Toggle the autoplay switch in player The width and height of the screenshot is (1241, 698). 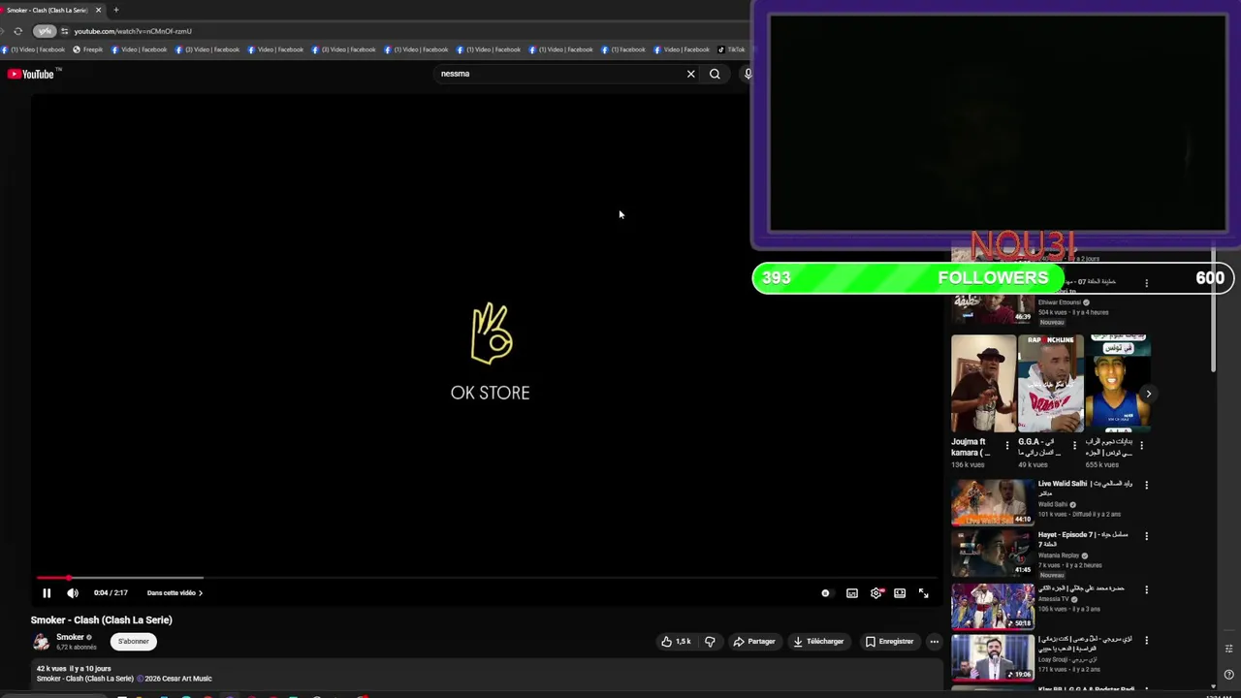tap(825, 593)
